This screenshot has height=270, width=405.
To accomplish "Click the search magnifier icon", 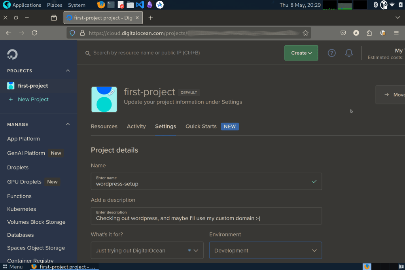I will 88,53.
